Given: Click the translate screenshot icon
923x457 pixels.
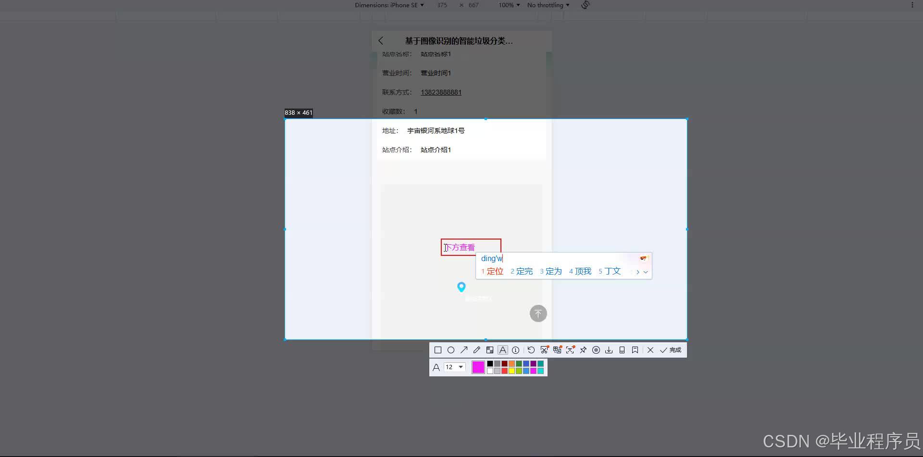Looking at the screenshot, I should [x=557, y=350].
